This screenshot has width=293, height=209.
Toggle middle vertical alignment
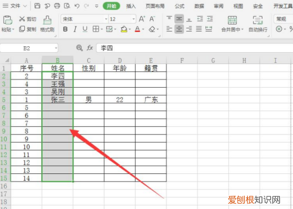coord(179,19)
